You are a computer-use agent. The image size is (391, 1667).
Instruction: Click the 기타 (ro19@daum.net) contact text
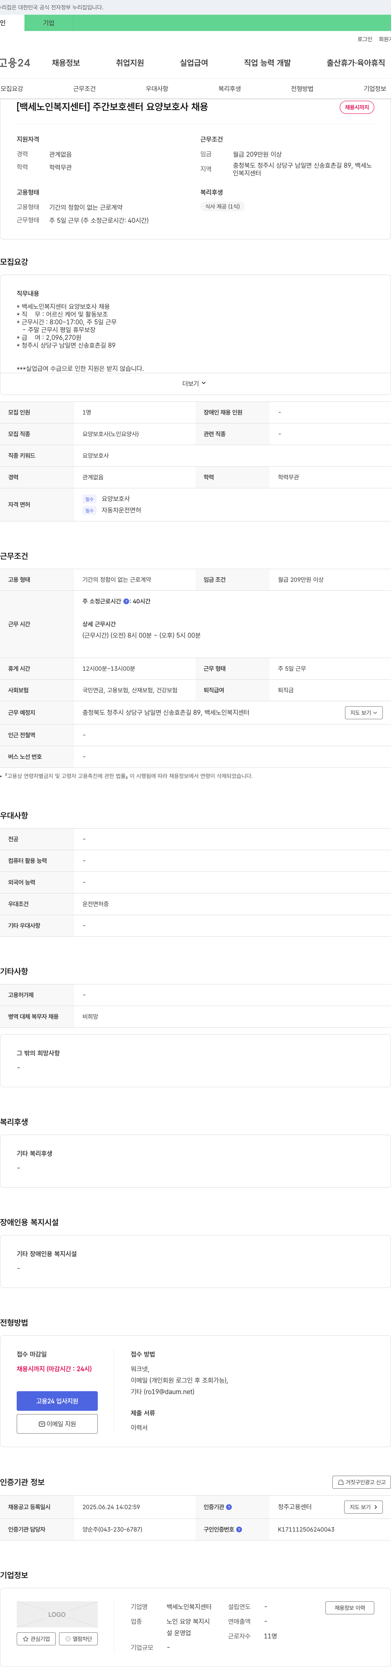tap(162, 1391)
